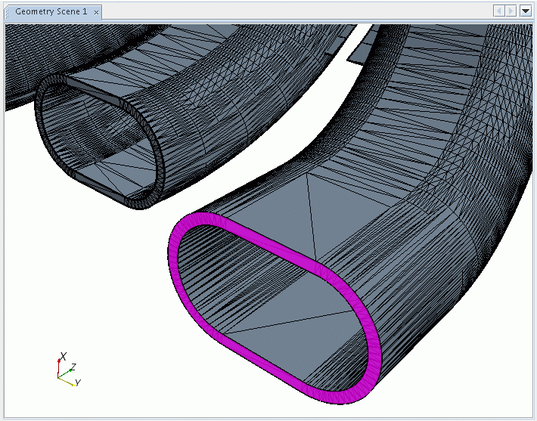Screen dimensions: 537x421
Task: Click the Z axis label on triad
Action: (x=73, y=367)
